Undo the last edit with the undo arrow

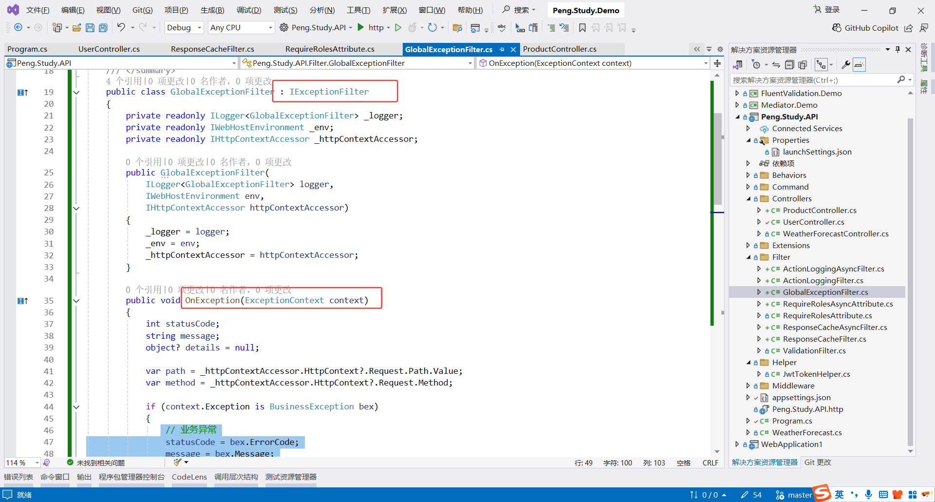coord(121,28)
